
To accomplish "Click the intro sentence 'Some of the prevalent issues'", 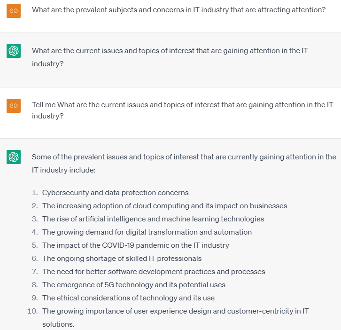I will 184,164.
